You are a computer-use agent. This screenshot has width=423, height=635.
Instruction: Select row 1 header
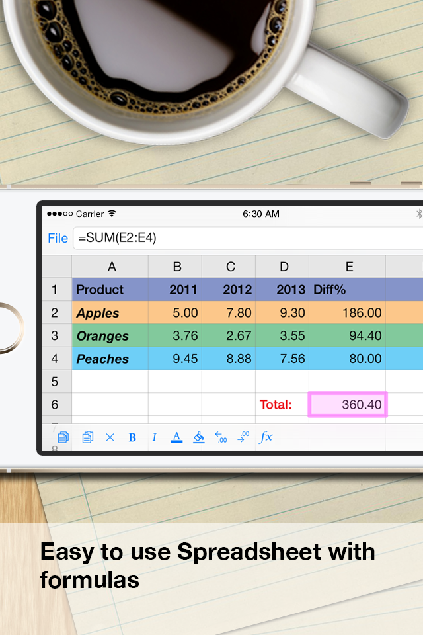pyautogui.click(x=57, y=290)
